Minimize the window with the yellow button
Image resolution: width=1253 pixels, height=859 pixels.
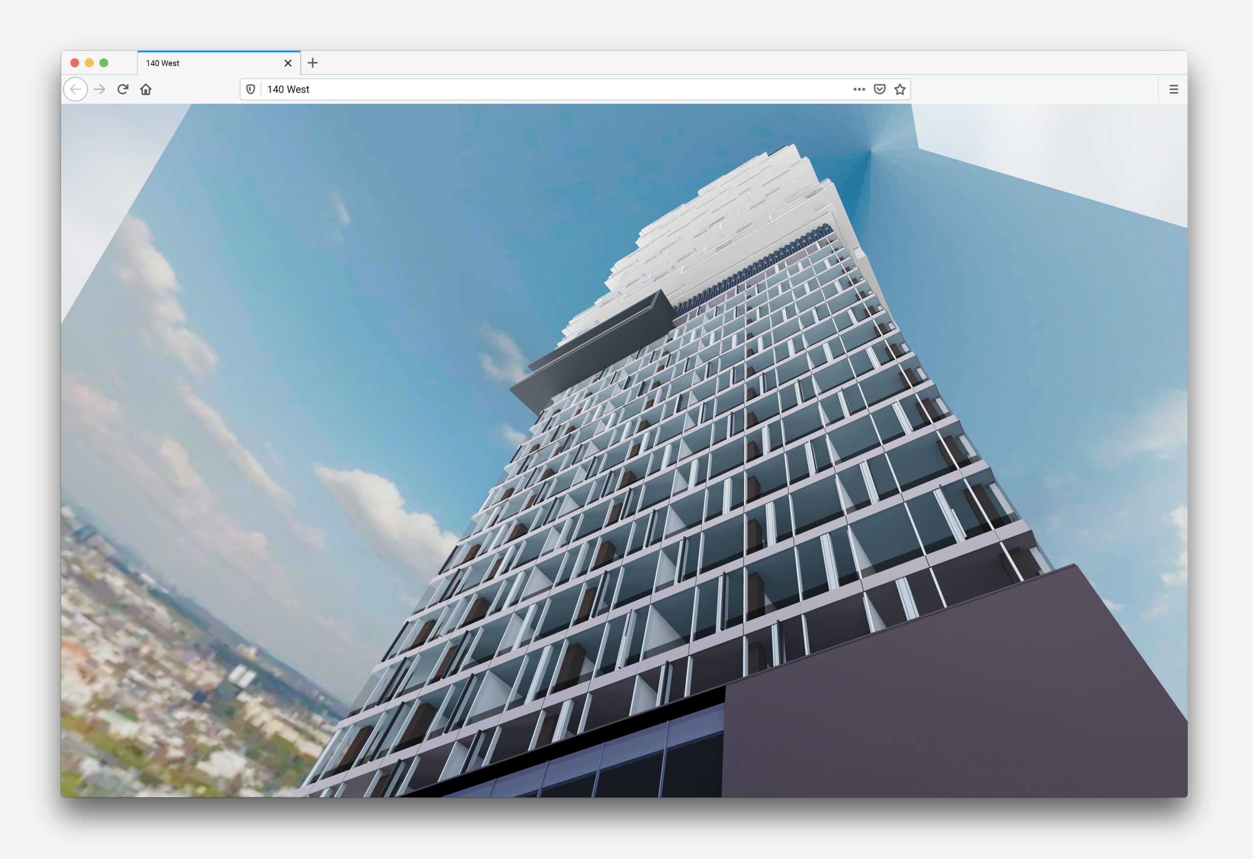point(90,63)
